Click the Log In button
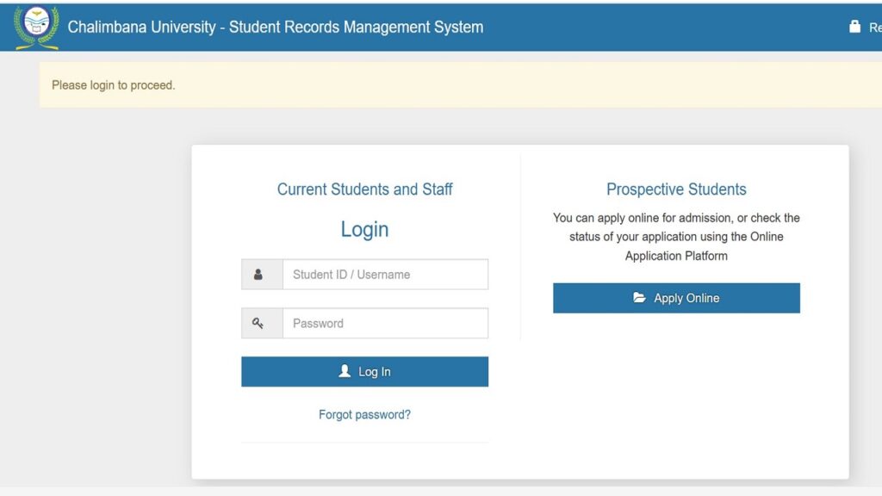The height and width of the screenshot is (496, 882). click(364, 372)
